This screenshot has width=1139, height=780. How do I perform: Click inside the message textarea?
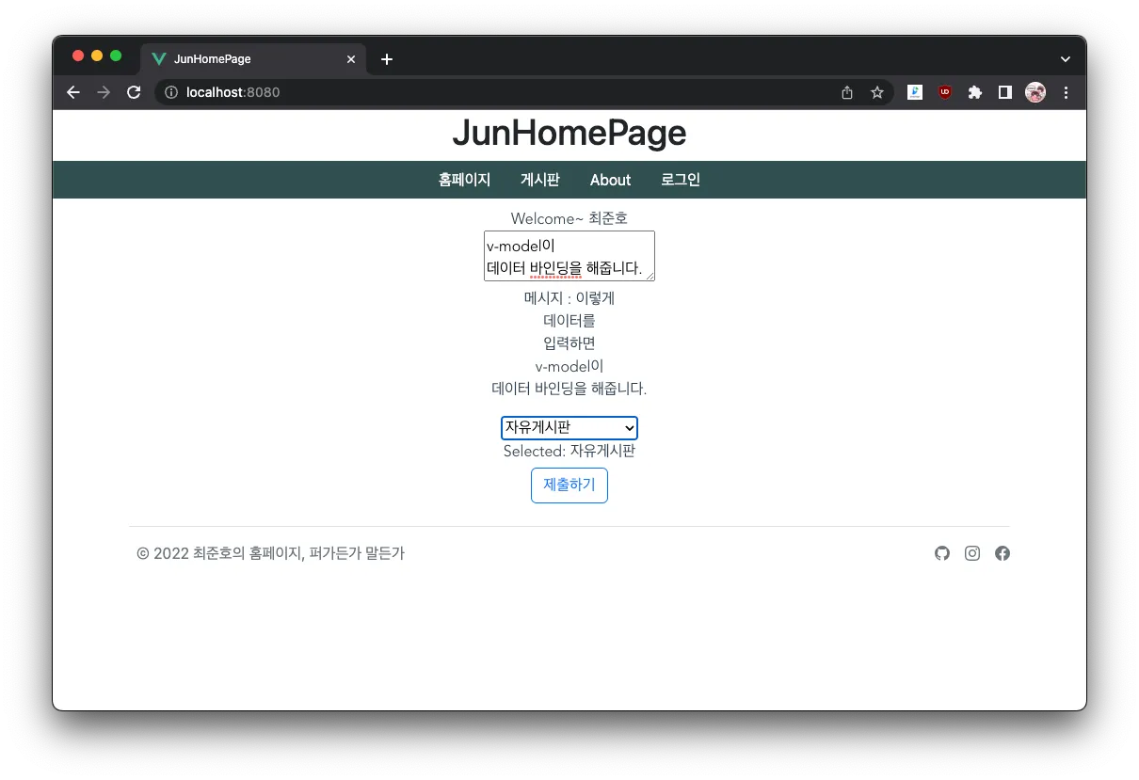coord(569,256)
